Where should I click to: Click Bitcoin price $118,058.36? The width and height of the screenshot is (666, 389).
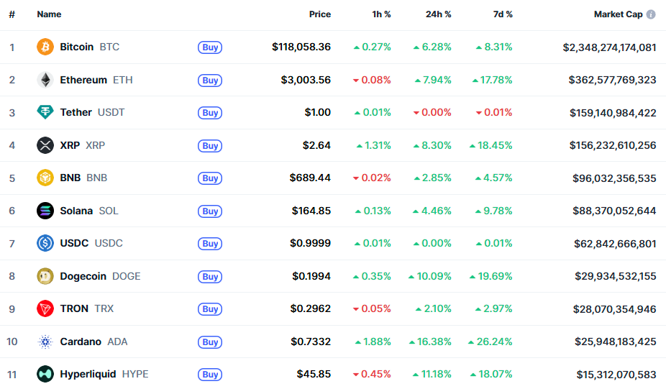pyautogui.click(x=301, y=47)
